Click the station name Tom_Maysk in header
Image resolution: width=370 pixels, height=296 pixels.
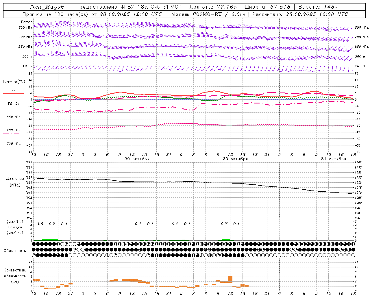[x=47, y=7]
